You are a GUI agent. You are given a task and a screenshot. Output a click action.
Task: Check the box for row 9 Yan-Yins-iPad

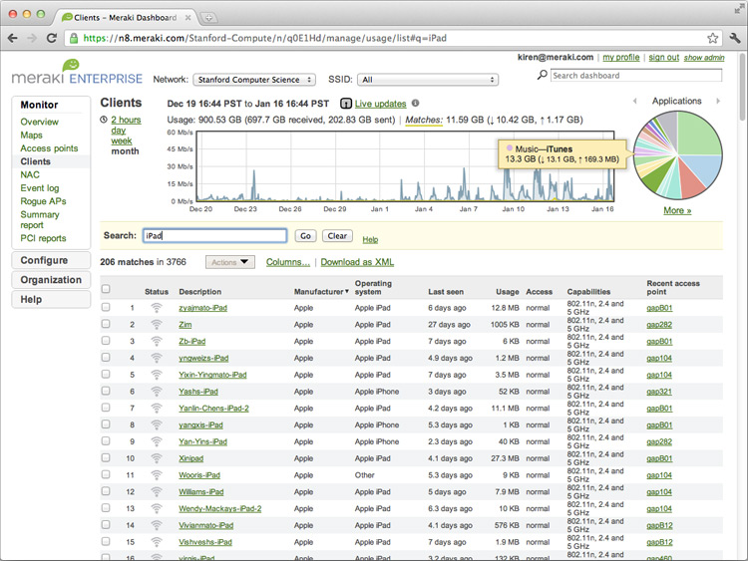[106, 440]
